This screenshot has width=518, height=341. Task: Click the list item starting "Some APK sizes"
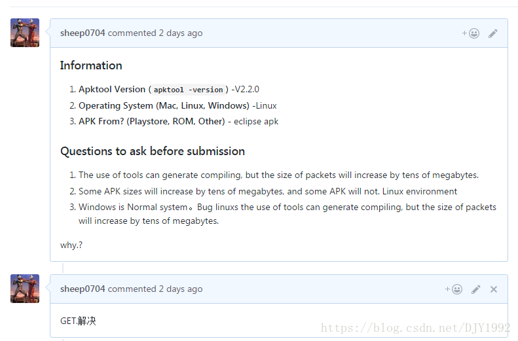point(268,191)
